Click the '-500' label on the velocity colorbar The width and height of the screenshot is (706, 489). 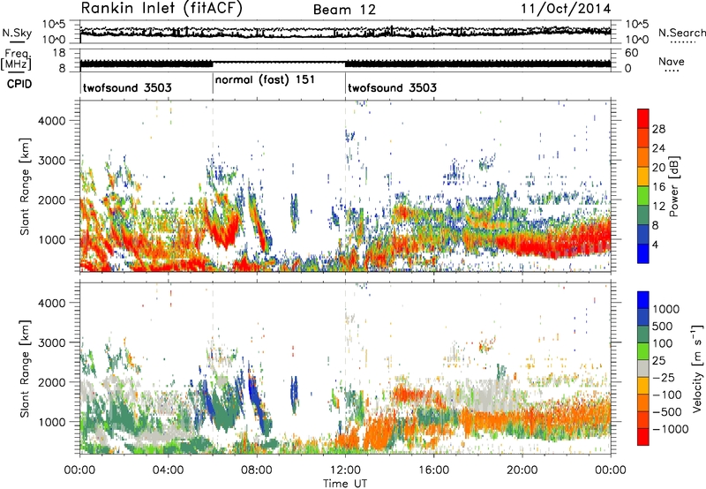click(x=667, y=411)
